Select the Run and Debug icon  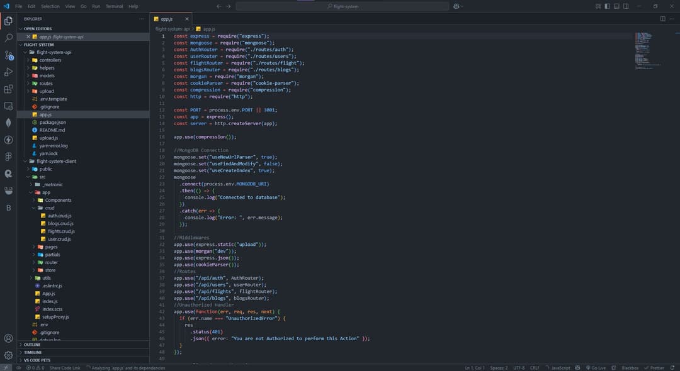(8, 73)
